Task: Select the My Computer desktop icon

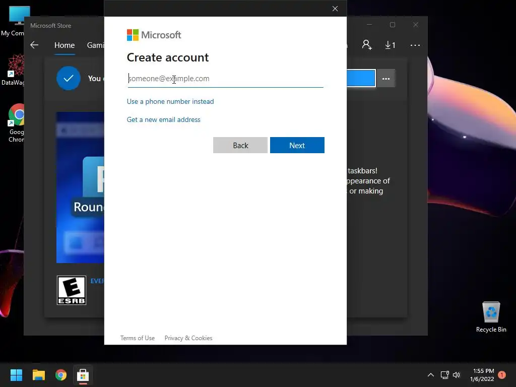Action: pyautogui.click(x=13, y=21)
